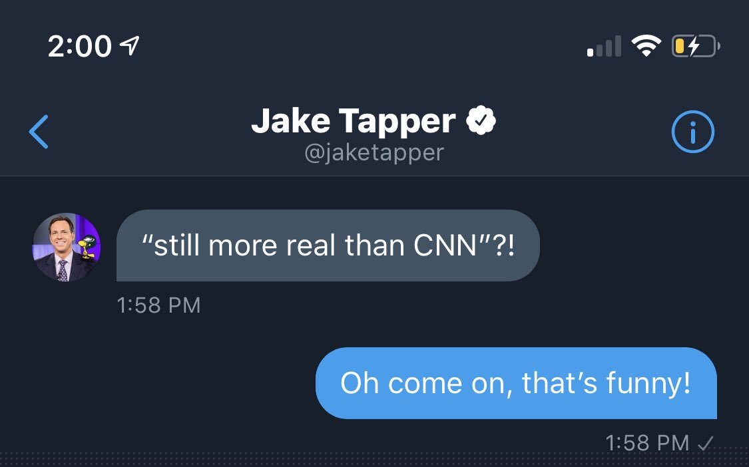The image size is (749, 467).
Task: Tap the Wi-Fi status icon
Action: click(646, 47)
